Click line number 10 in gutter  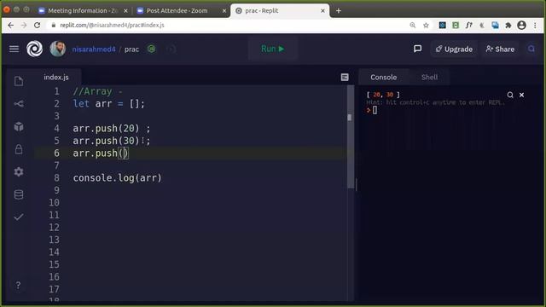54,203
